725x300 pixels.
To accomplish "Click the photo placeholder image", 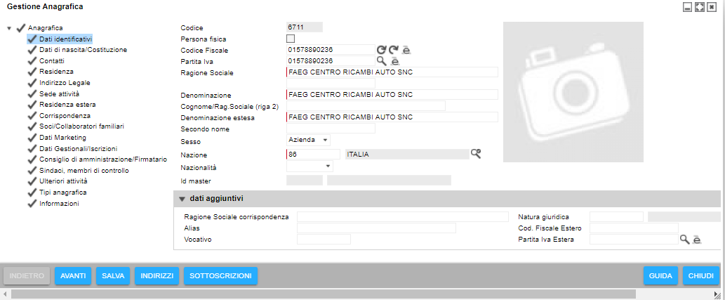I will tap(573, 92).
